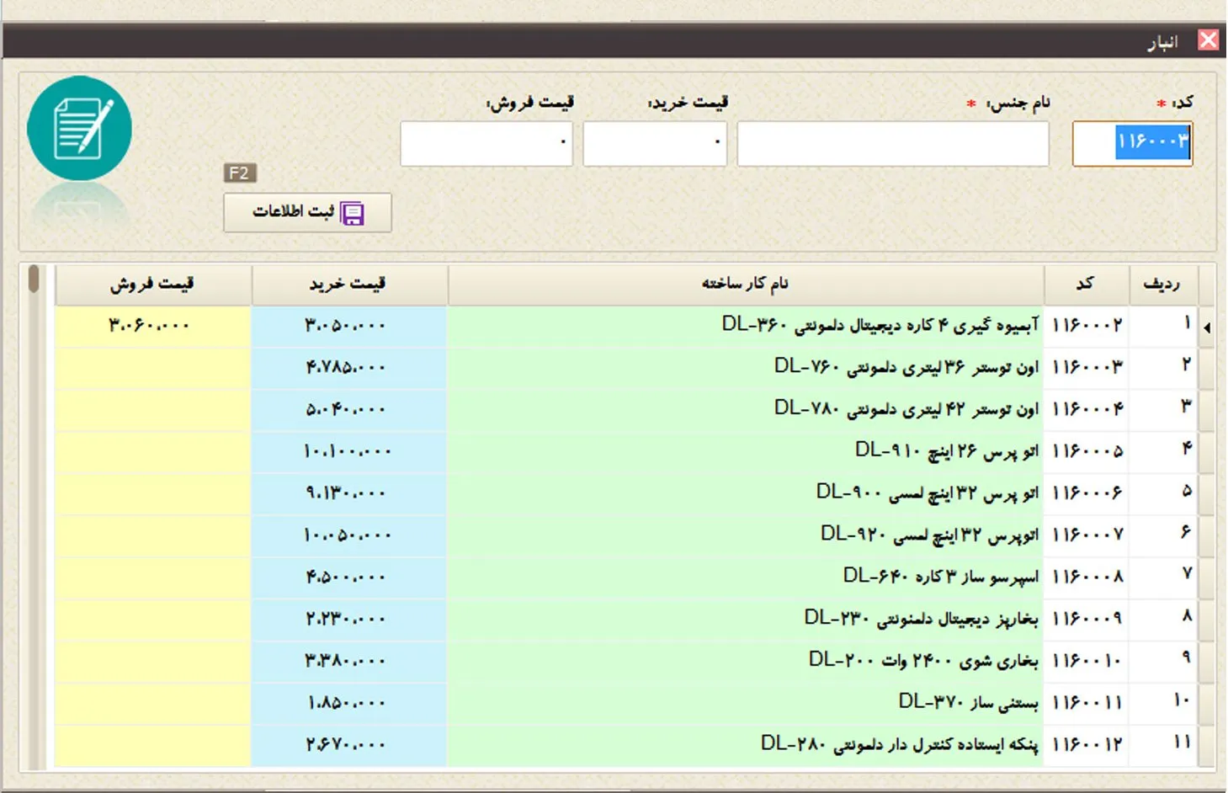Click the yellow sale price cell ۳,۰۶۰,۰۰۰
The image size is (1228, 793).
[153, 326]
